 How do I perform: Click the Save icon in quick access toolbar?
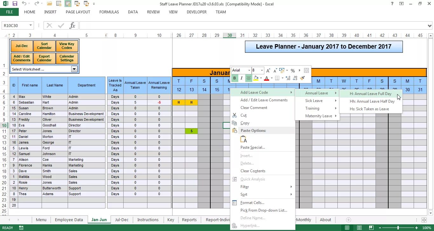(x=15, y=4)
